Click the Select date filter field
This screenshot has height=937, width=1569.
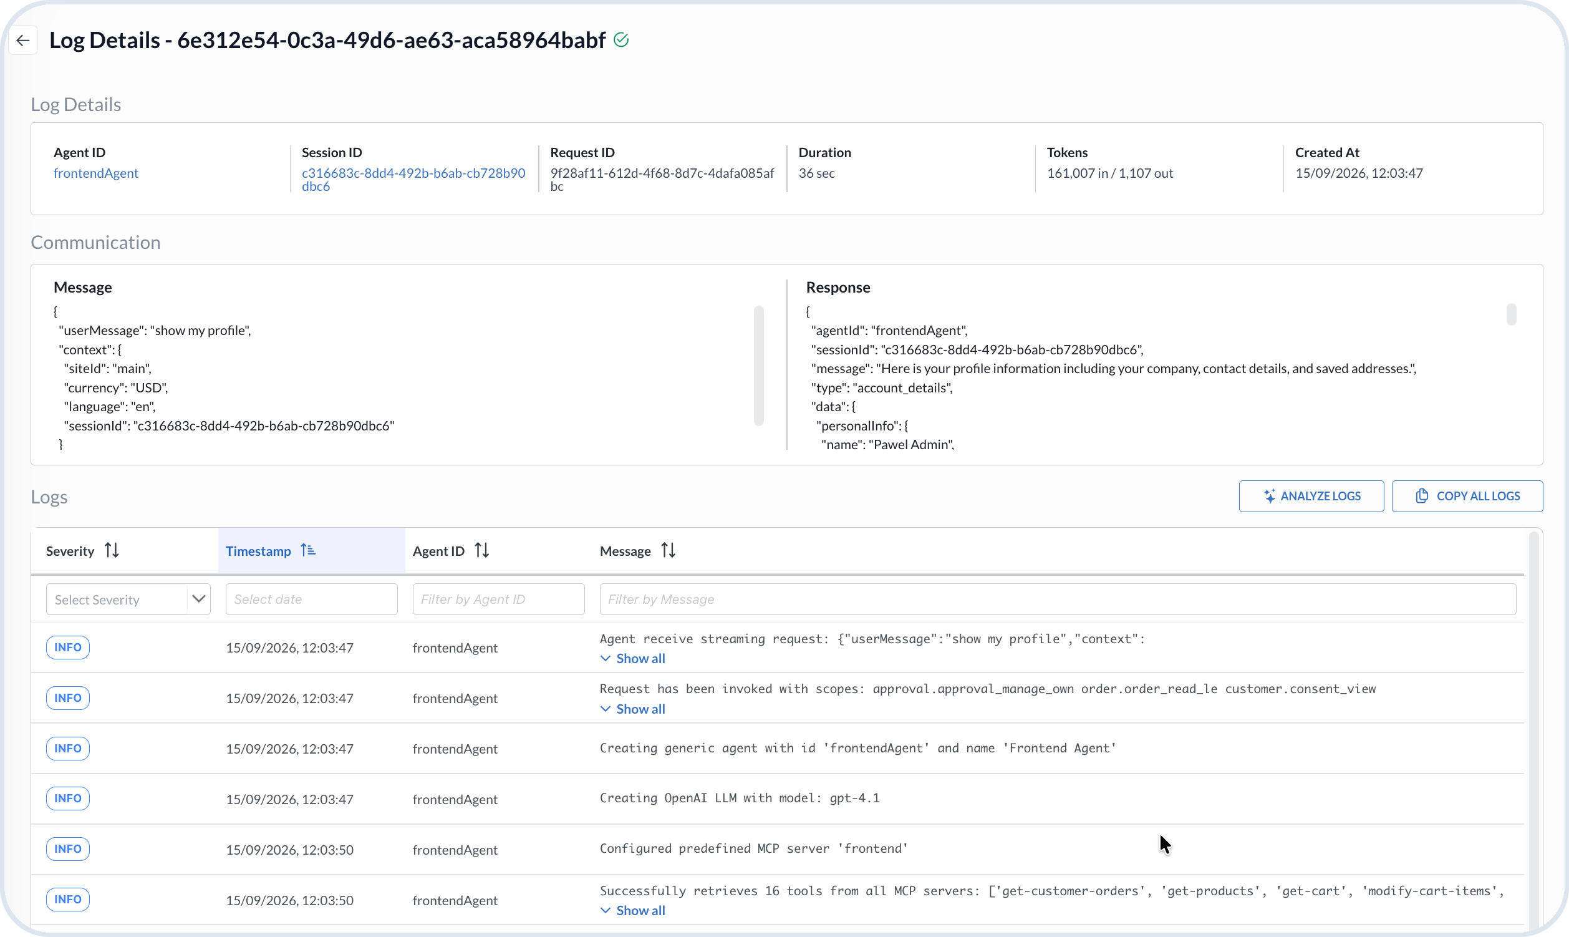(312, 600)
